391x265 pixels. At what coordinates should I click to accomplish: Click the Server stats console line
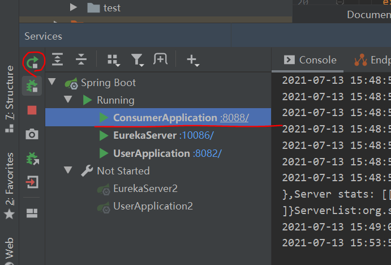(336, 194)
